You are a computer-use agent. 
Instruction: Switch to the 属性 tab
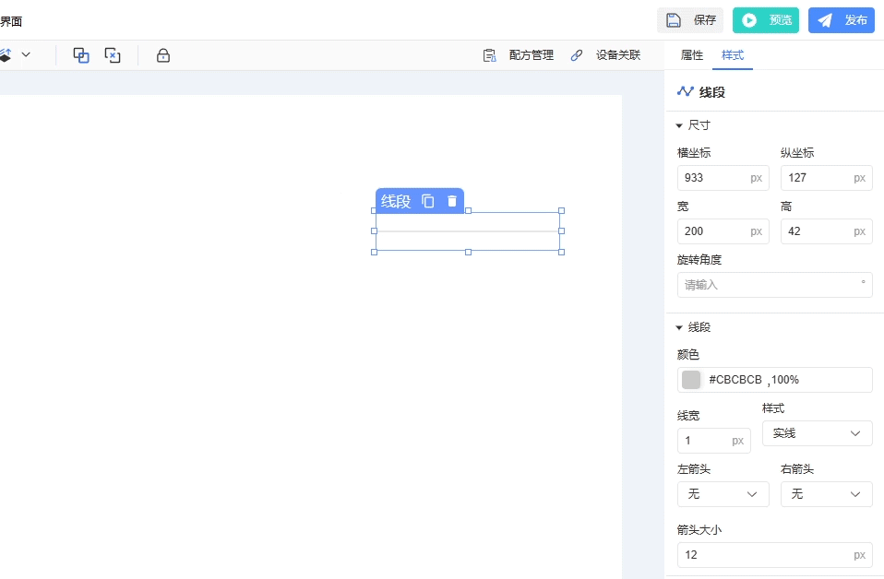pyautogui.click(x=692, y=55)
